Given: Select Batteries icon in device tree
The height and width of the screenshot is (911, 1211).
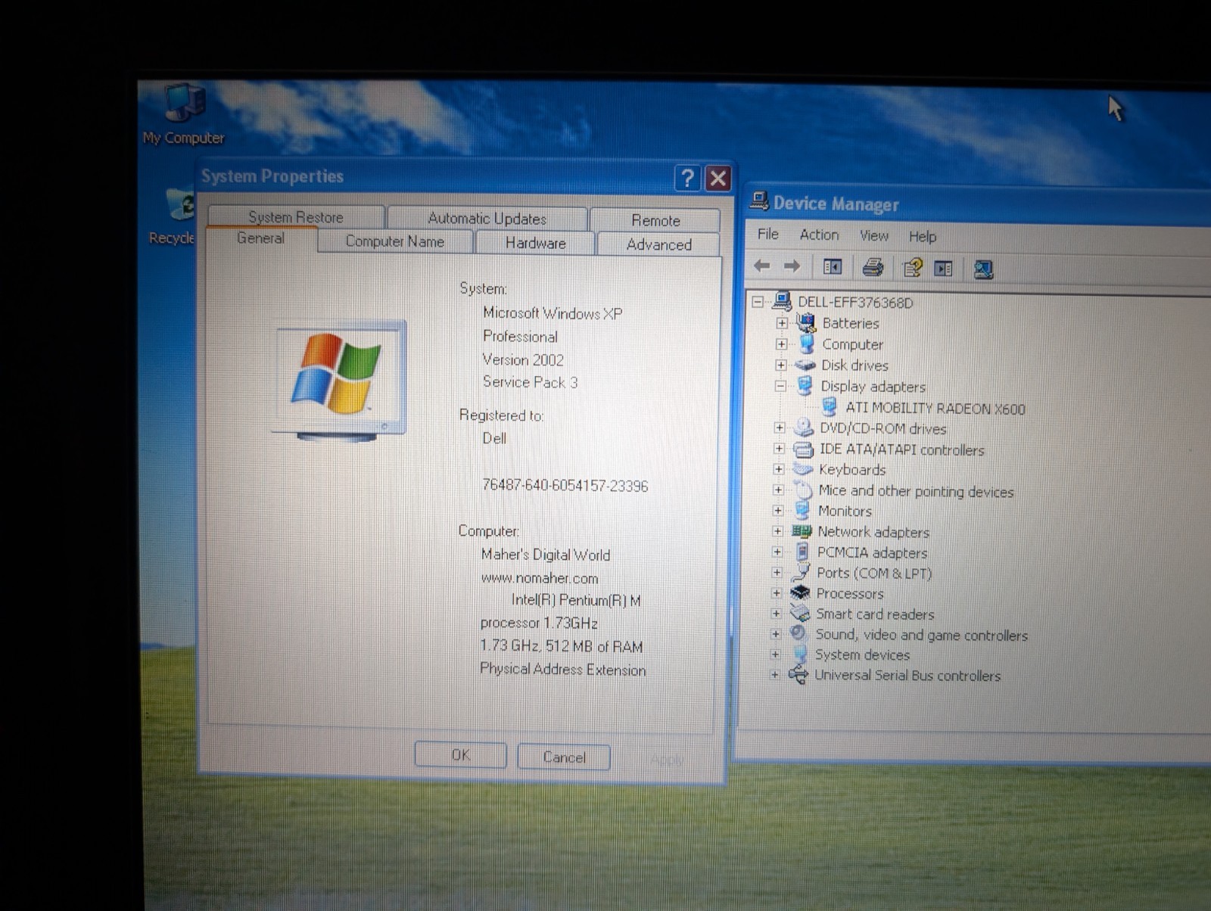Looking at the screenshot, I should click(807, 323).
